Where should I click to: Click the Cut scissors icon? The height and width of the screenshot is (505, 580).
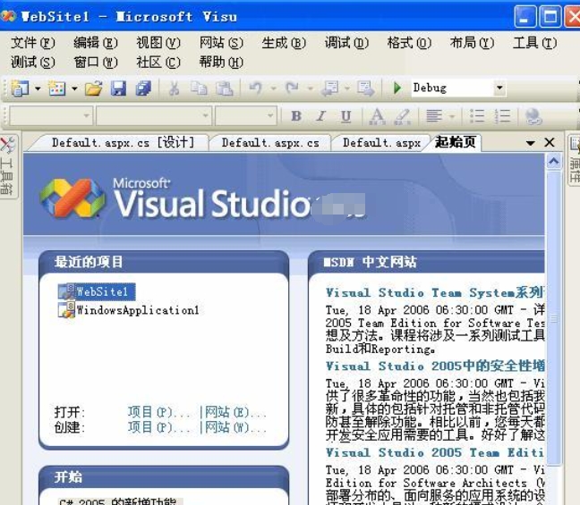click(174, 88)
